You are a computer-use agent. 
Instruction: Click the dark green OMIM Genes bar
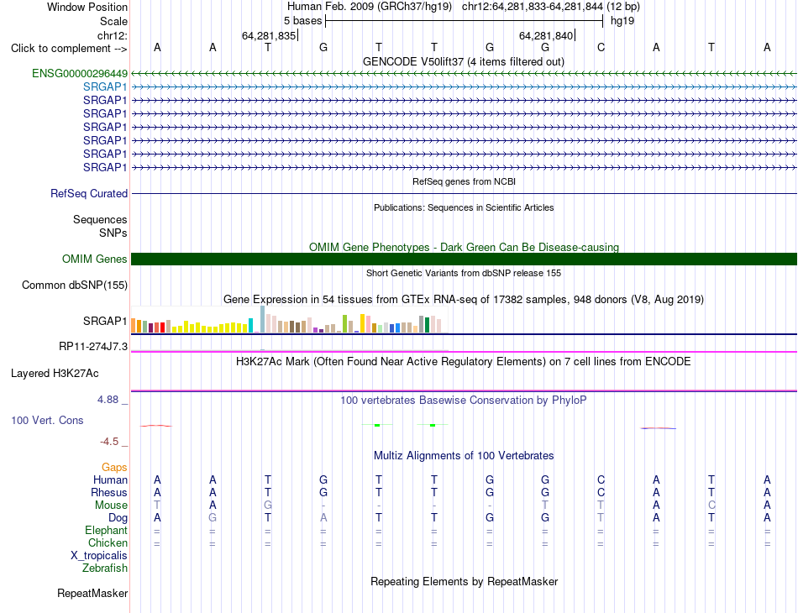pyautogui.click(x=464, y=259)
